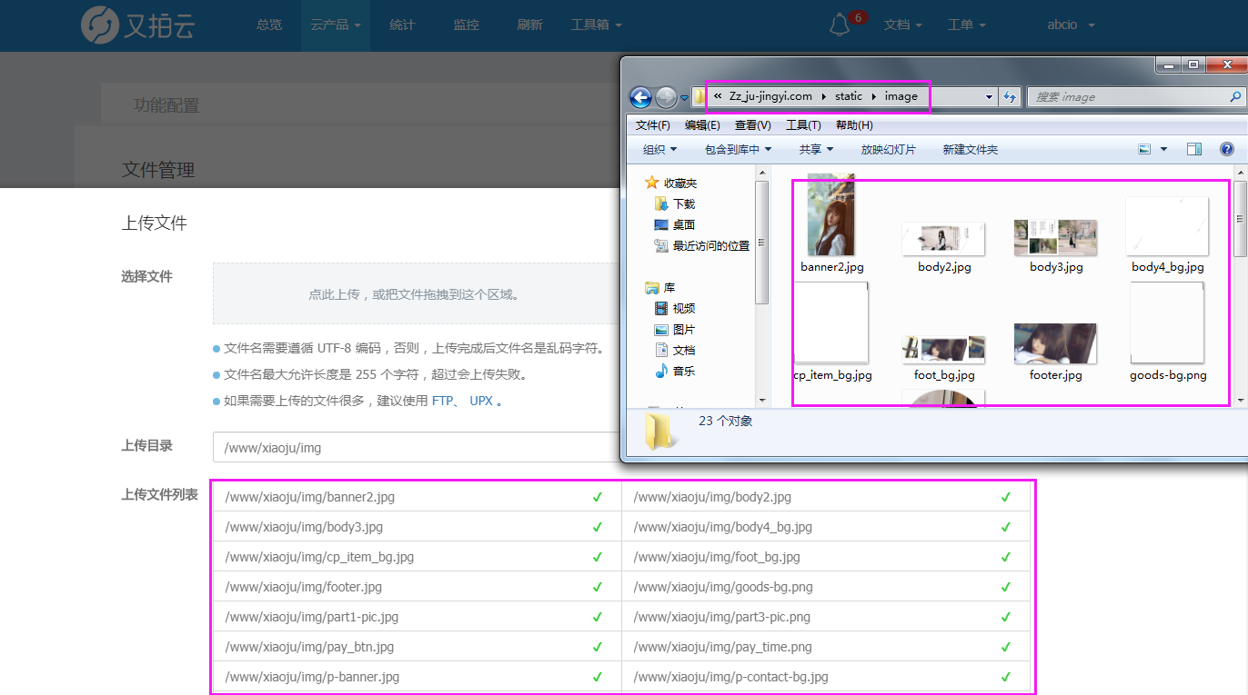Viewport: 1248px width, 695px height.
Task: Click the 上传目录 input field
Action: click(x=416, y=448)
